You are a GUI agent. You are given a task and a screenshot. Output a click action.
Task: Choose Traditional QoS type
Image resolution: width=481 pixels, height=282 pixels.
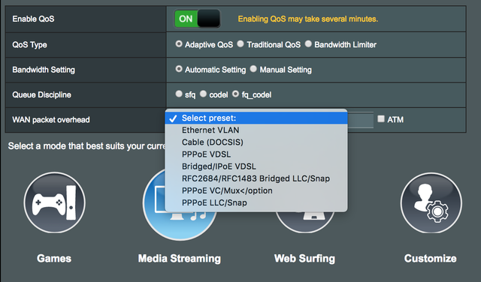240,44
